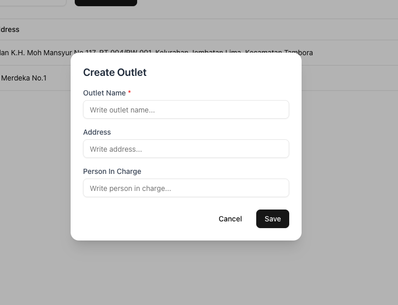The height and width of the screenshot is (305, 398).
Task: Click the Address label in dialog
Action: [97, 132]
